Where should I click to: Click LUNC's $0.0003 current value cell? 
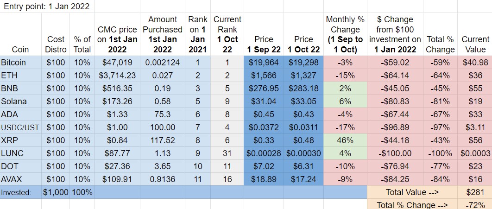[x=475, y=153]
